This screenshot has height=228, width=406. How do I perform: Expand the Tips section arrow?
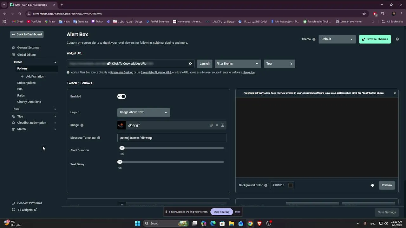[55, 117]
